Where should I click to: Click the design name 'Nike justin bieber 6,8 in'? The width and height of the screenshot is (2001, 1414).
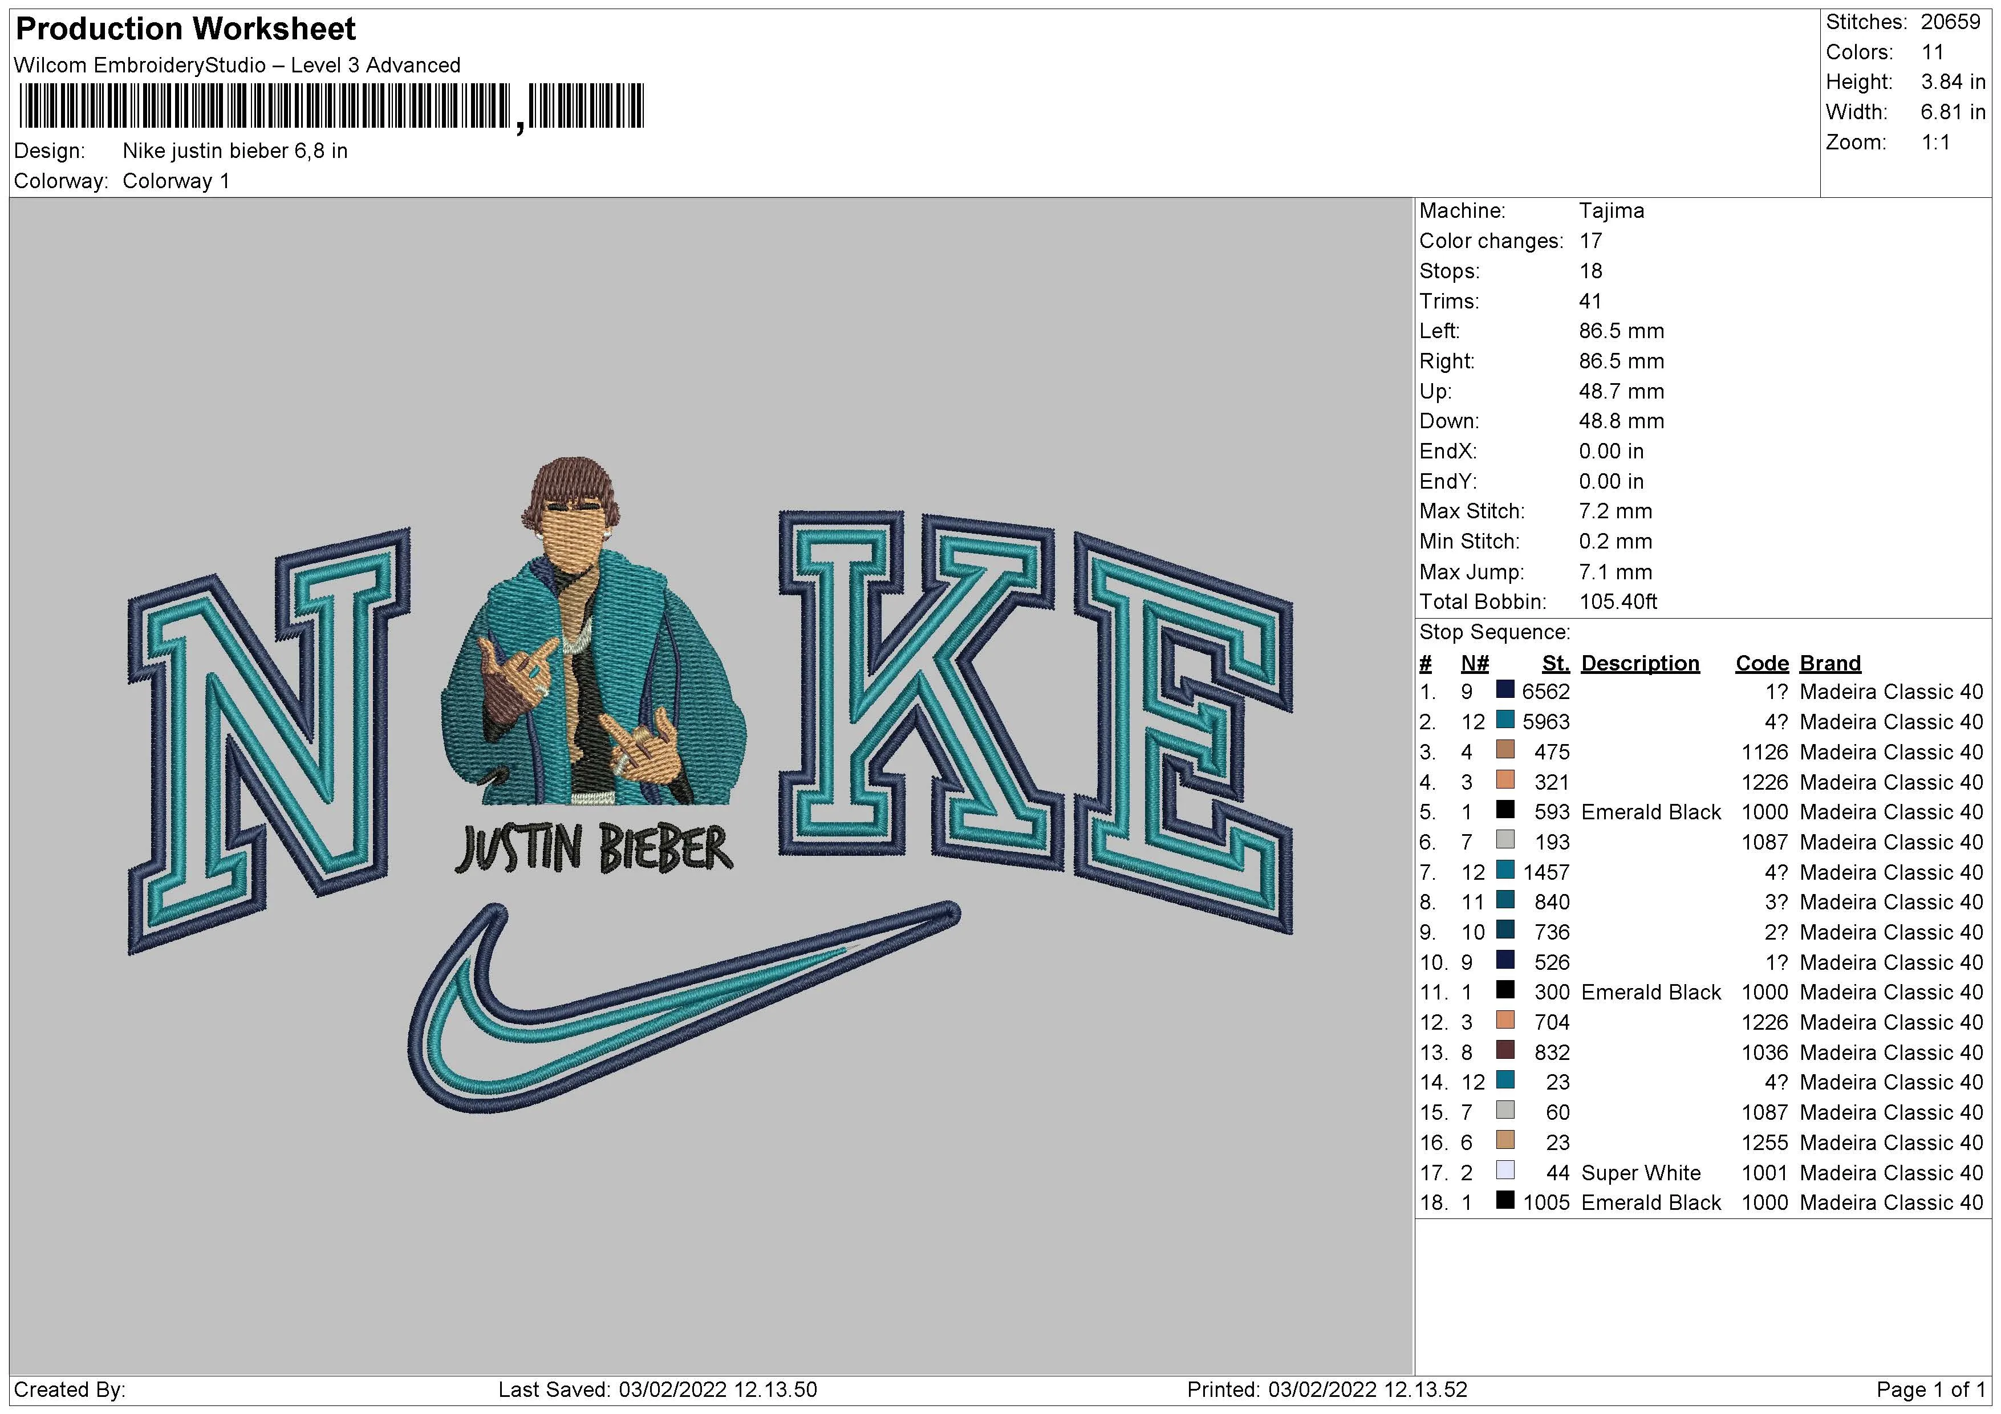click(x=236, y=151)
